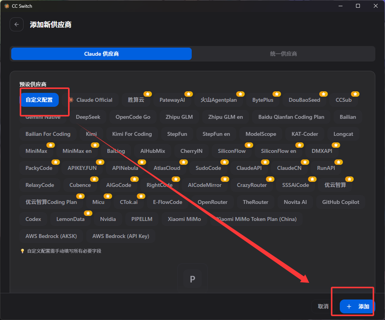This screenshot has width=385, height=320.
Task: Switch to the Claude 供应商 tab
Action: pyautogui.click(x=101, y=54)
